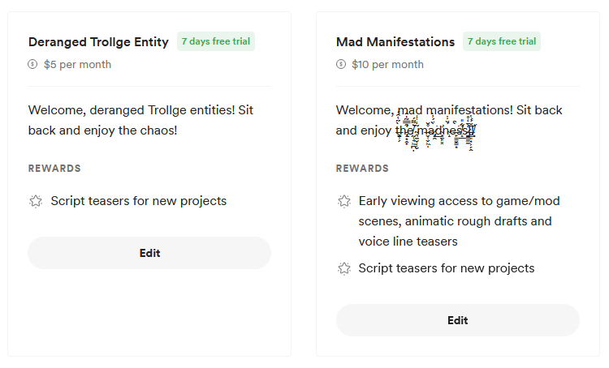Click the $10 per month price text
Viewport: 609px width, 368px height.
point(387,65)
